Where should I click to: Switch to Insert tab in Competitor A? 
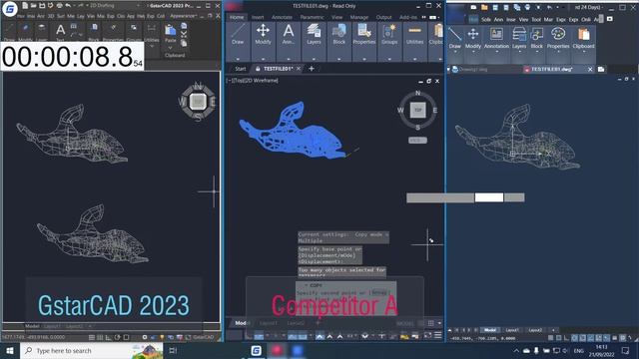click(x=258, y=17)
